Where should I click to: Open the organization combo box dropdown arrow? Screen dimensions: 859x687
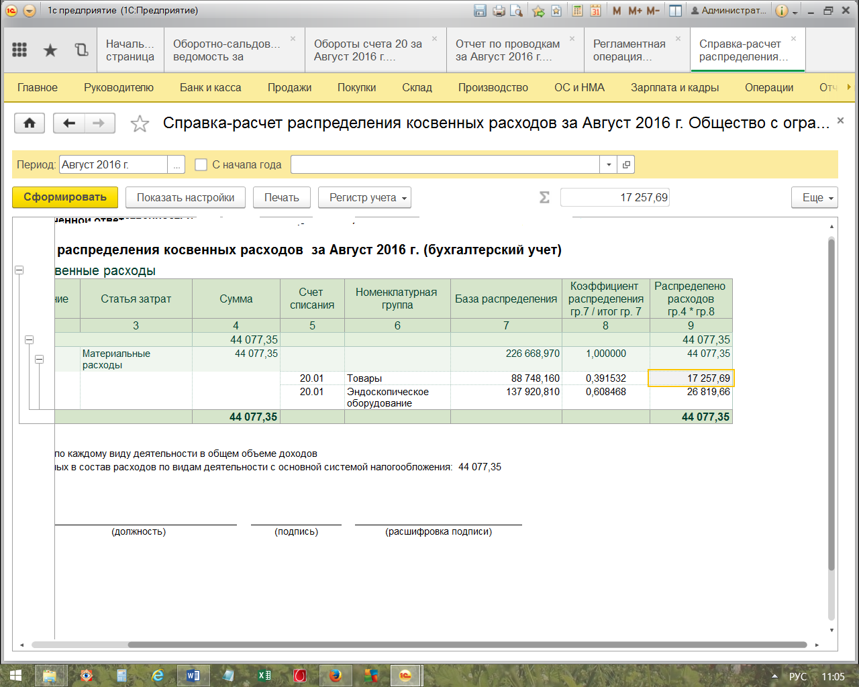pos(609,164)
